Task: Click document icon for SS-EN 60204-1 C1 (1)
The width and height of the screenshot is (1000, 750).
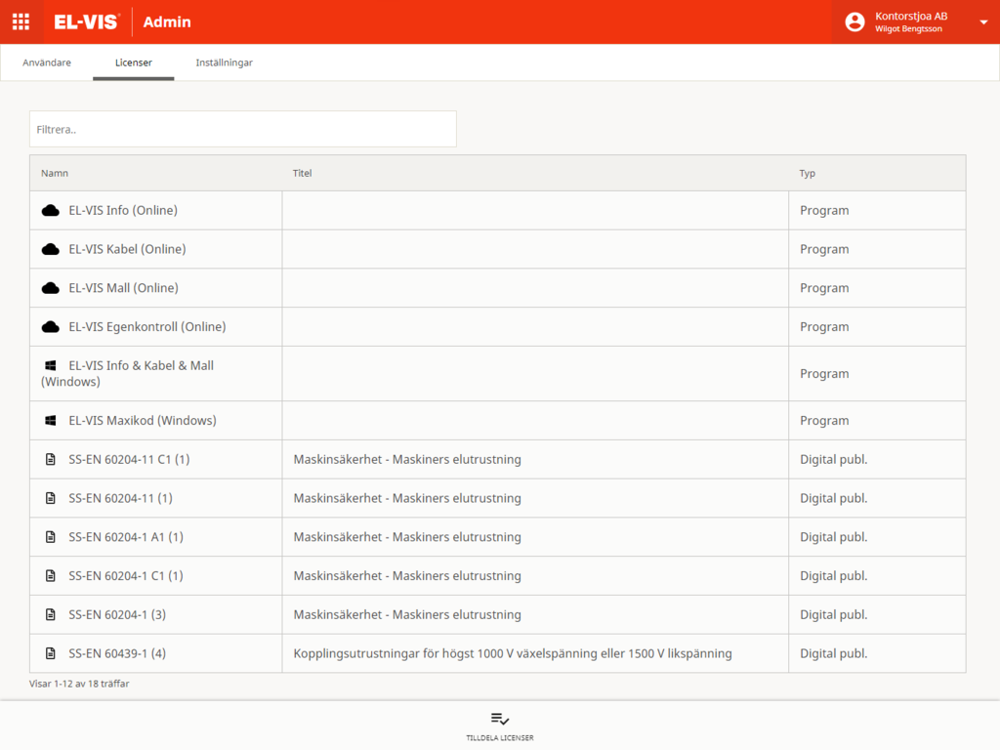Action: (51, 576)
